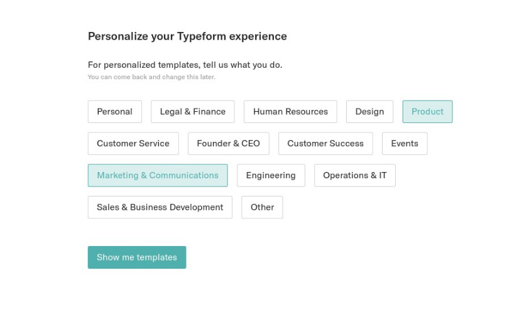
Task: Pick the Events category
Action: [405, 144]
